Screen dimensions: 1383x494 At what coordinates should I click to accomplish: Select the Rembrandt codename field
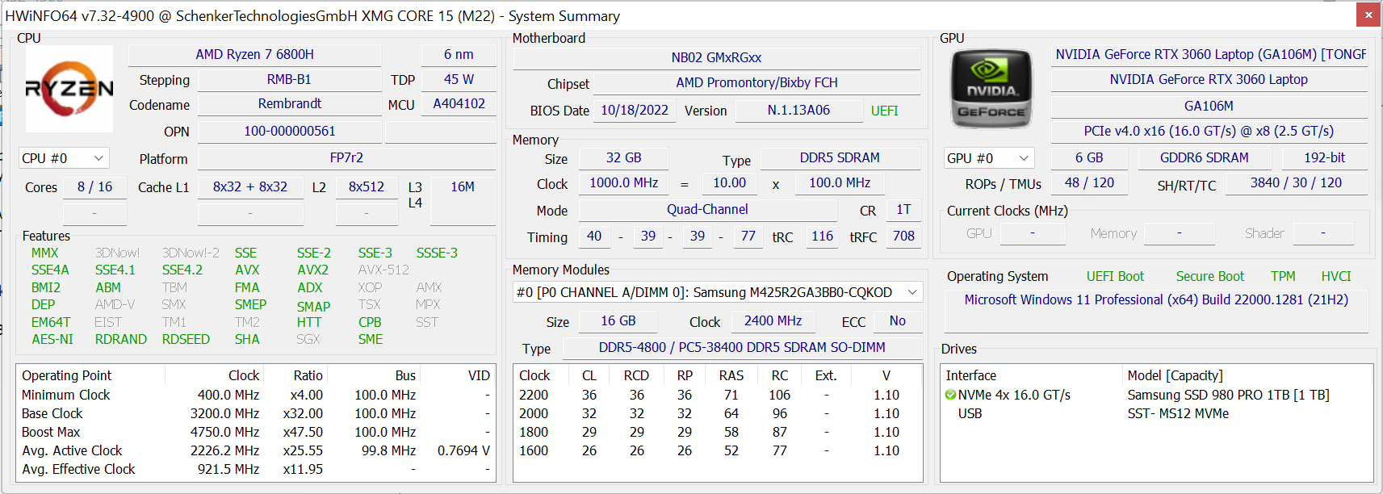289,104
